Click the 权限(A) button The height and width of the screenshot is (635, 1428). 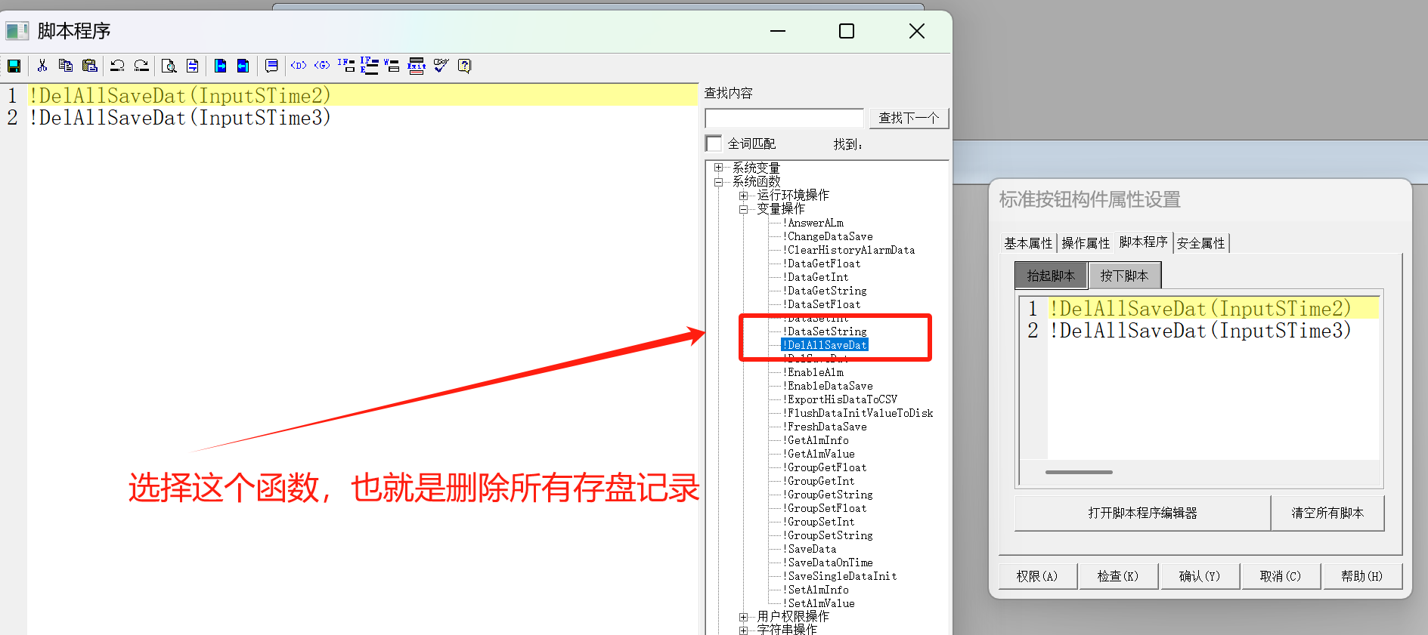tap(1037, 576)
